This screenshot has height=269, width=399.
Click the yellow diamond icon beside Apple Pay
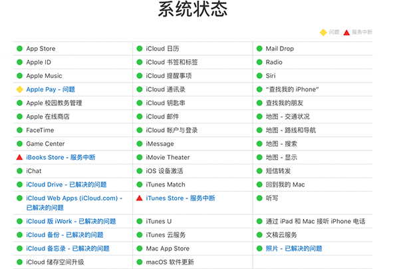pos(19,89)
